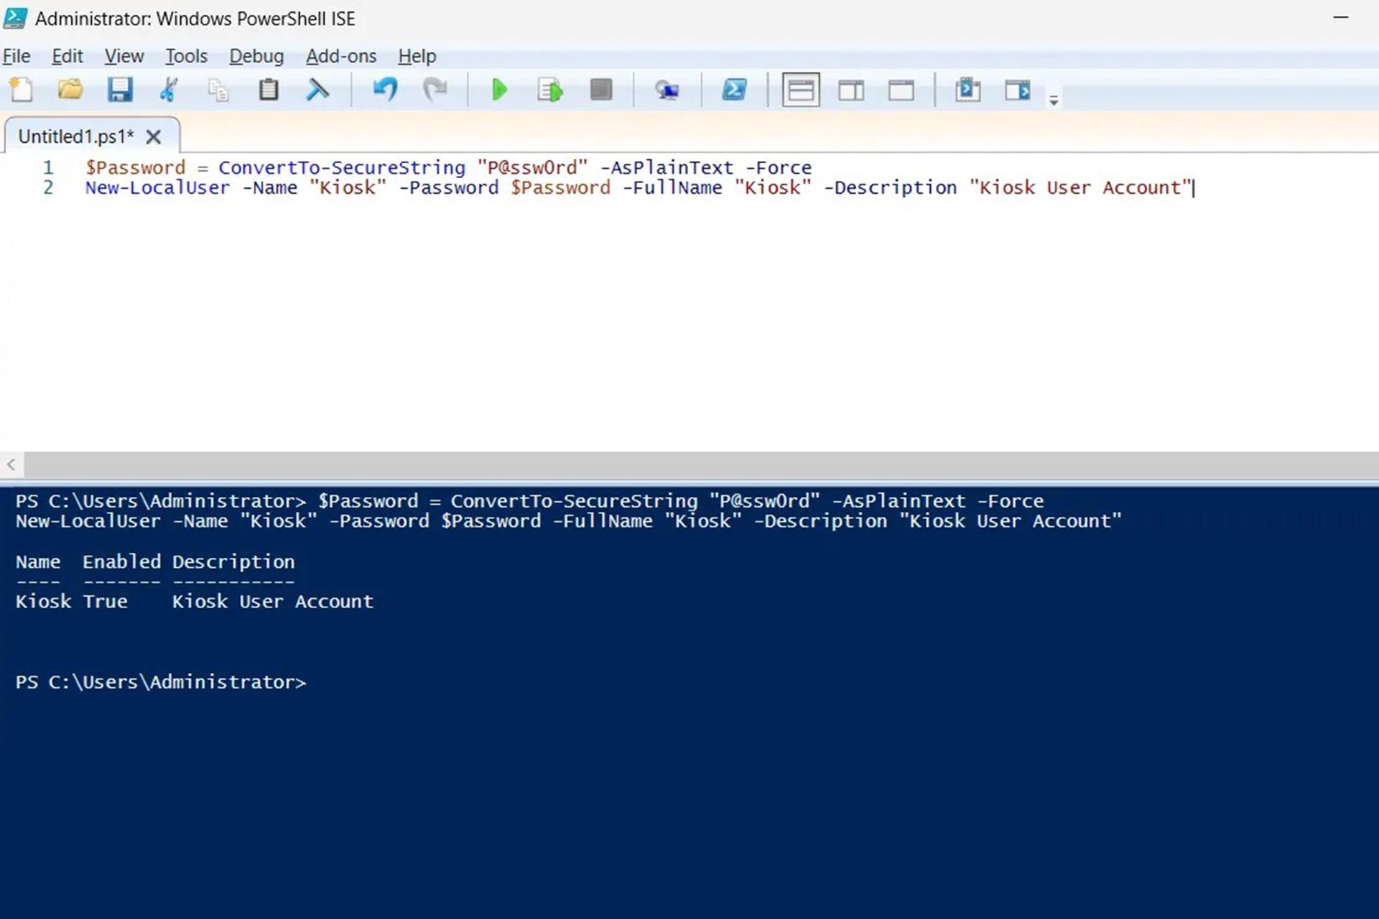Launch PowerShell.exe from the toolbar icon

734,90
